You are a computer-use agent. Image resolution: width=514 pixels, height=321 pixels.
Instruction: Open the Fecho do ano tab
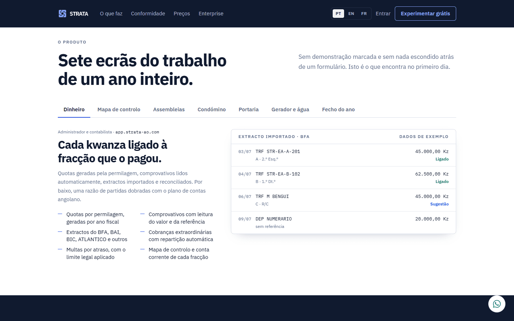[x=338, y=109]
